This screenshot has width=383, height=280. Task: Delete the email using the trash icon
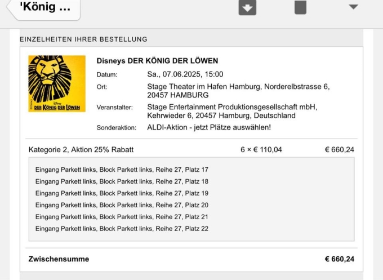click(x=300, y=7)
